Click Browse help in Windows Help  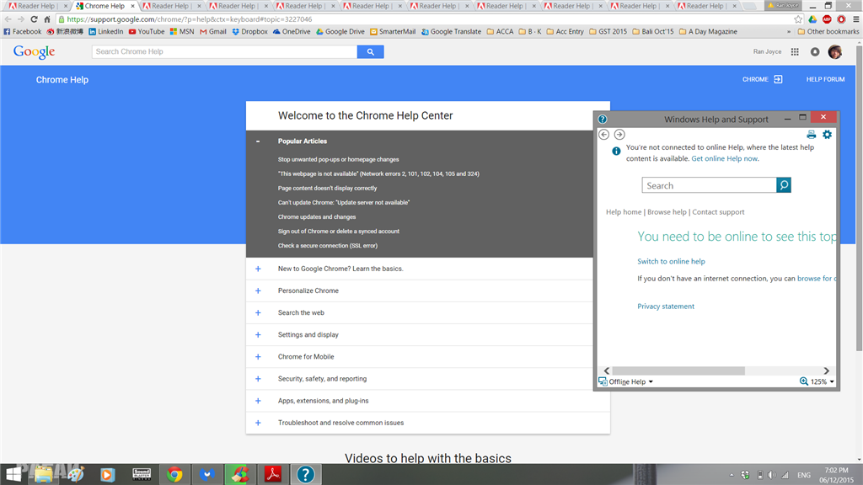coord(667,211)
